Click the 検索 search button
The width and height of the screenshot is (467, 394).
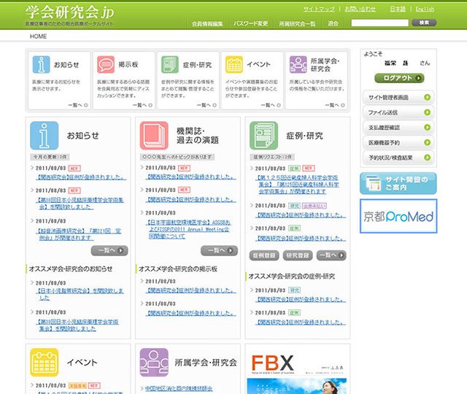[423, 23]
